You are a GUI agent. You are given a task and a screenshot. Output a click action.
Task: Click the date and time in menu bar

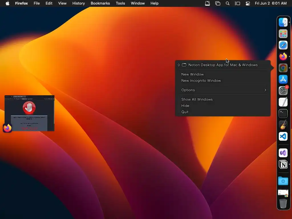[x=271, y=3]
